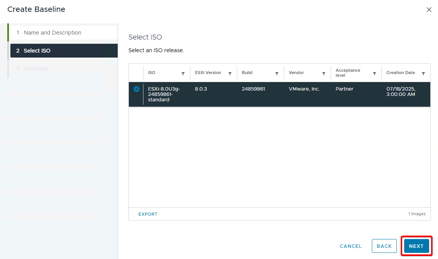The height and width of the screenshot is (259, 438).
Task: Select the Select ISO wizard step
Action: click(x=37, y=51)
